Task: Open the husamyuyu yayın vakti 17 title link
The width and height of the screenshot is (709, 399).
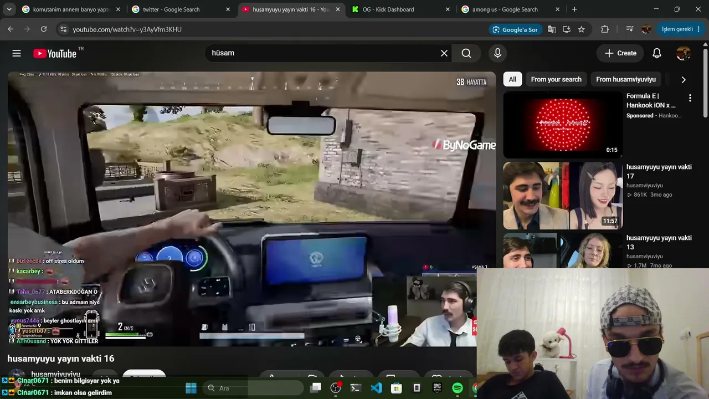Action: pyautogui.click(x=659, y=171)
